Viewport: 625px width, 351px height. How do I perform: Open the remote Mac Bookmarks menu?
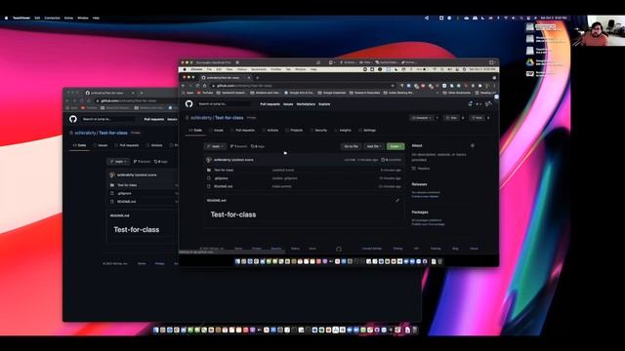(259, 69)
